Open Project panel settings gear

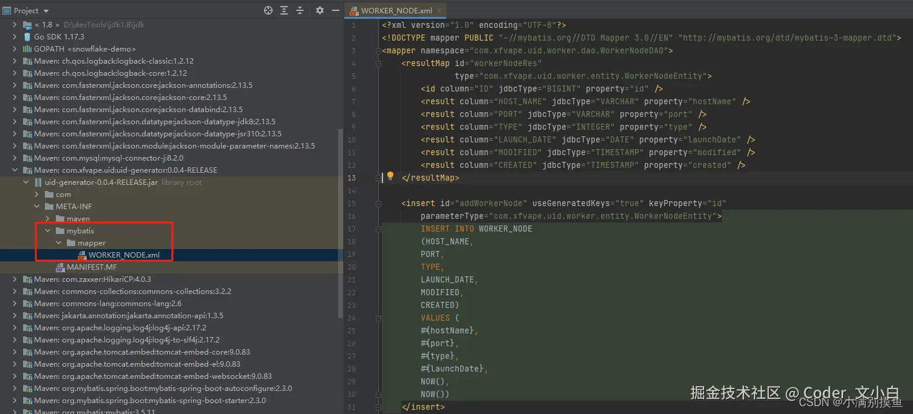(320, 10)
